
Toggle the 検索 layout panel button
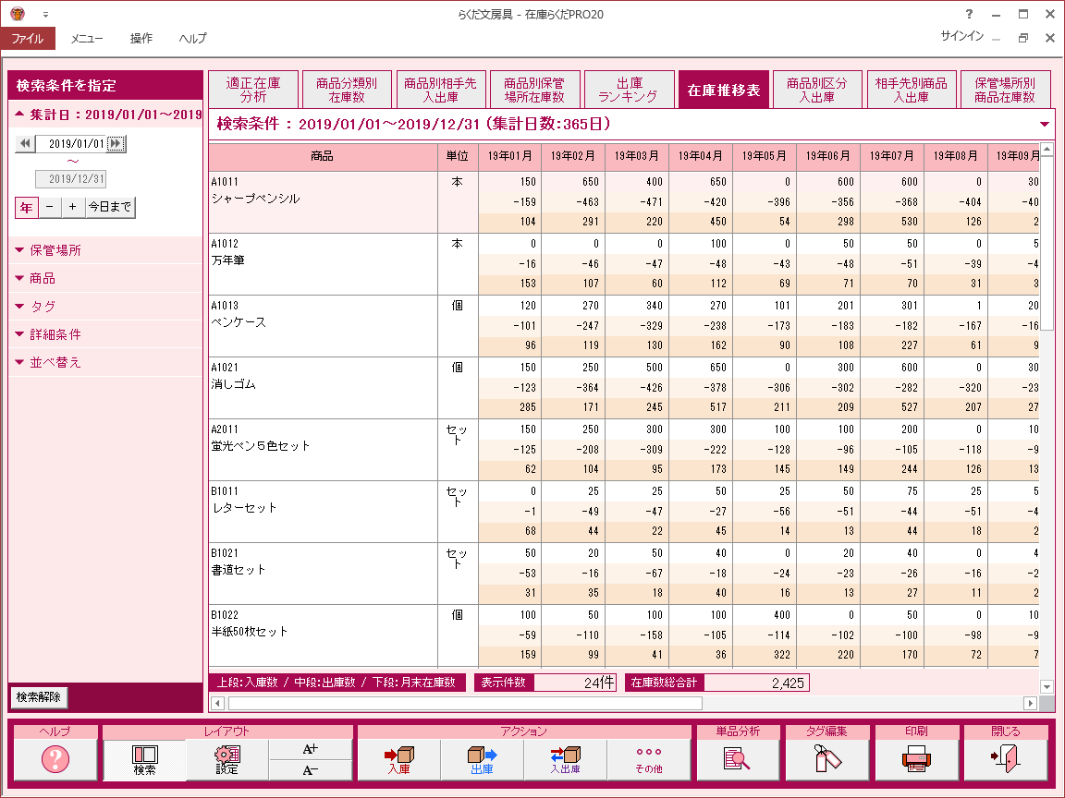[144, 759]
